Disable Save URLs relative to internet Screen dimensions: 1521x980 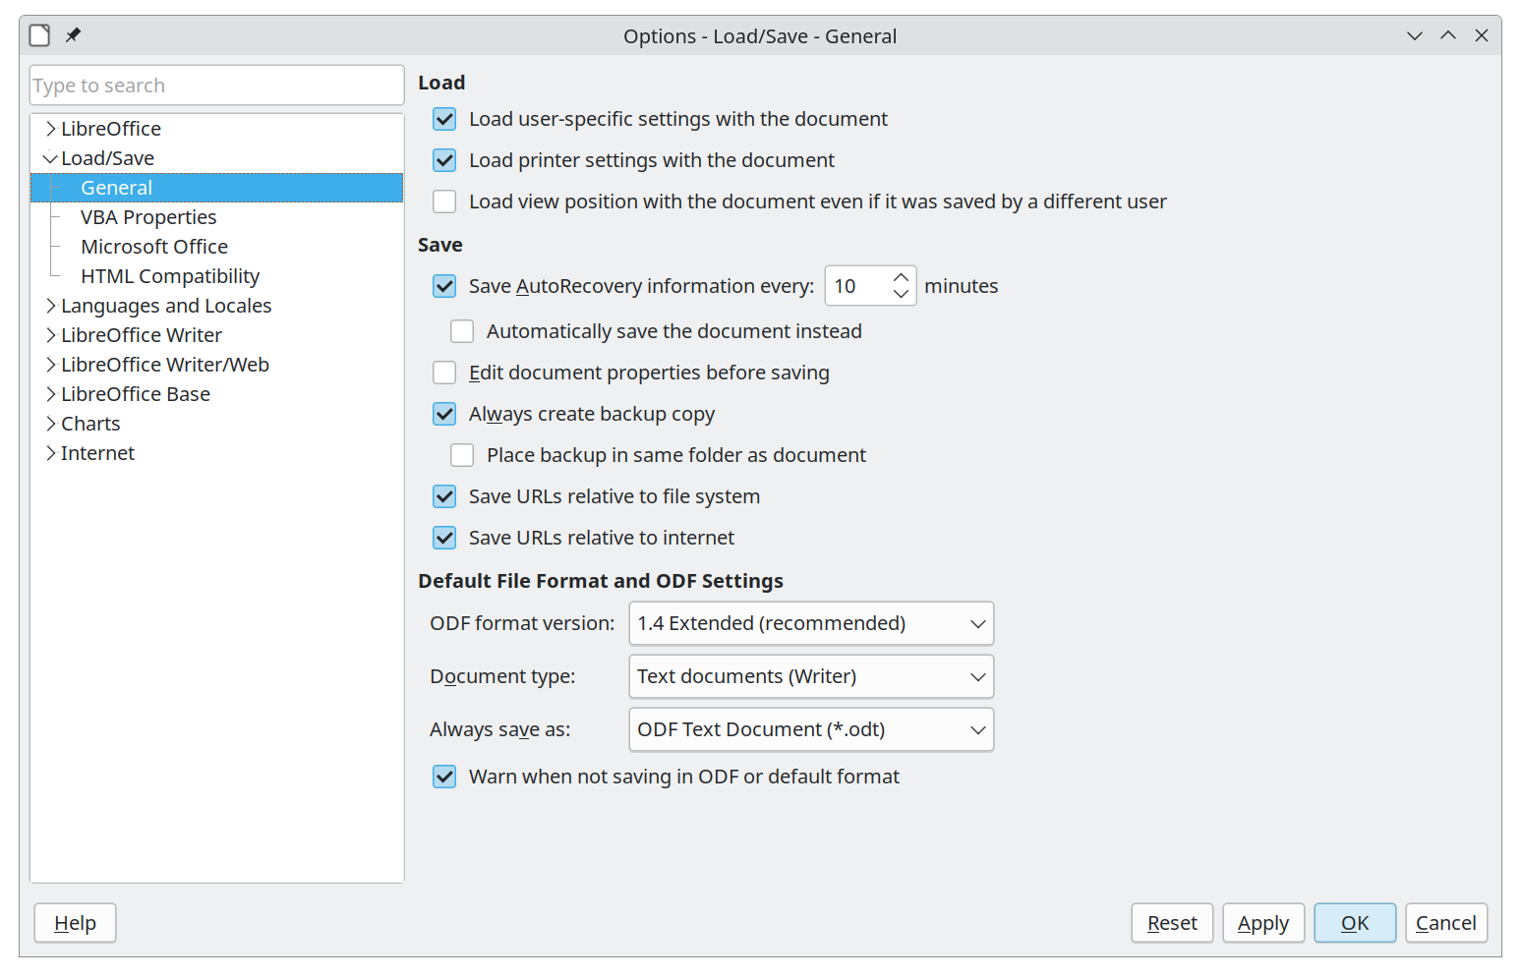(444, 537)
